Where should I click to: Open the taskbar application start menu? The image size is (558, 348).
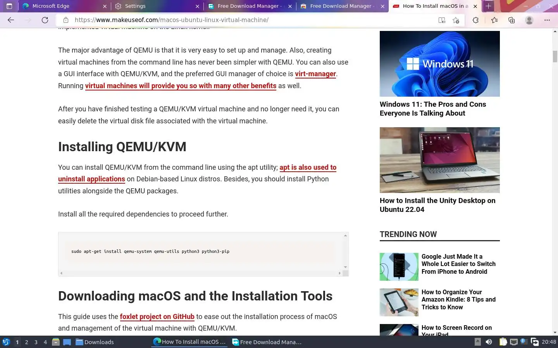click(6, 342)
